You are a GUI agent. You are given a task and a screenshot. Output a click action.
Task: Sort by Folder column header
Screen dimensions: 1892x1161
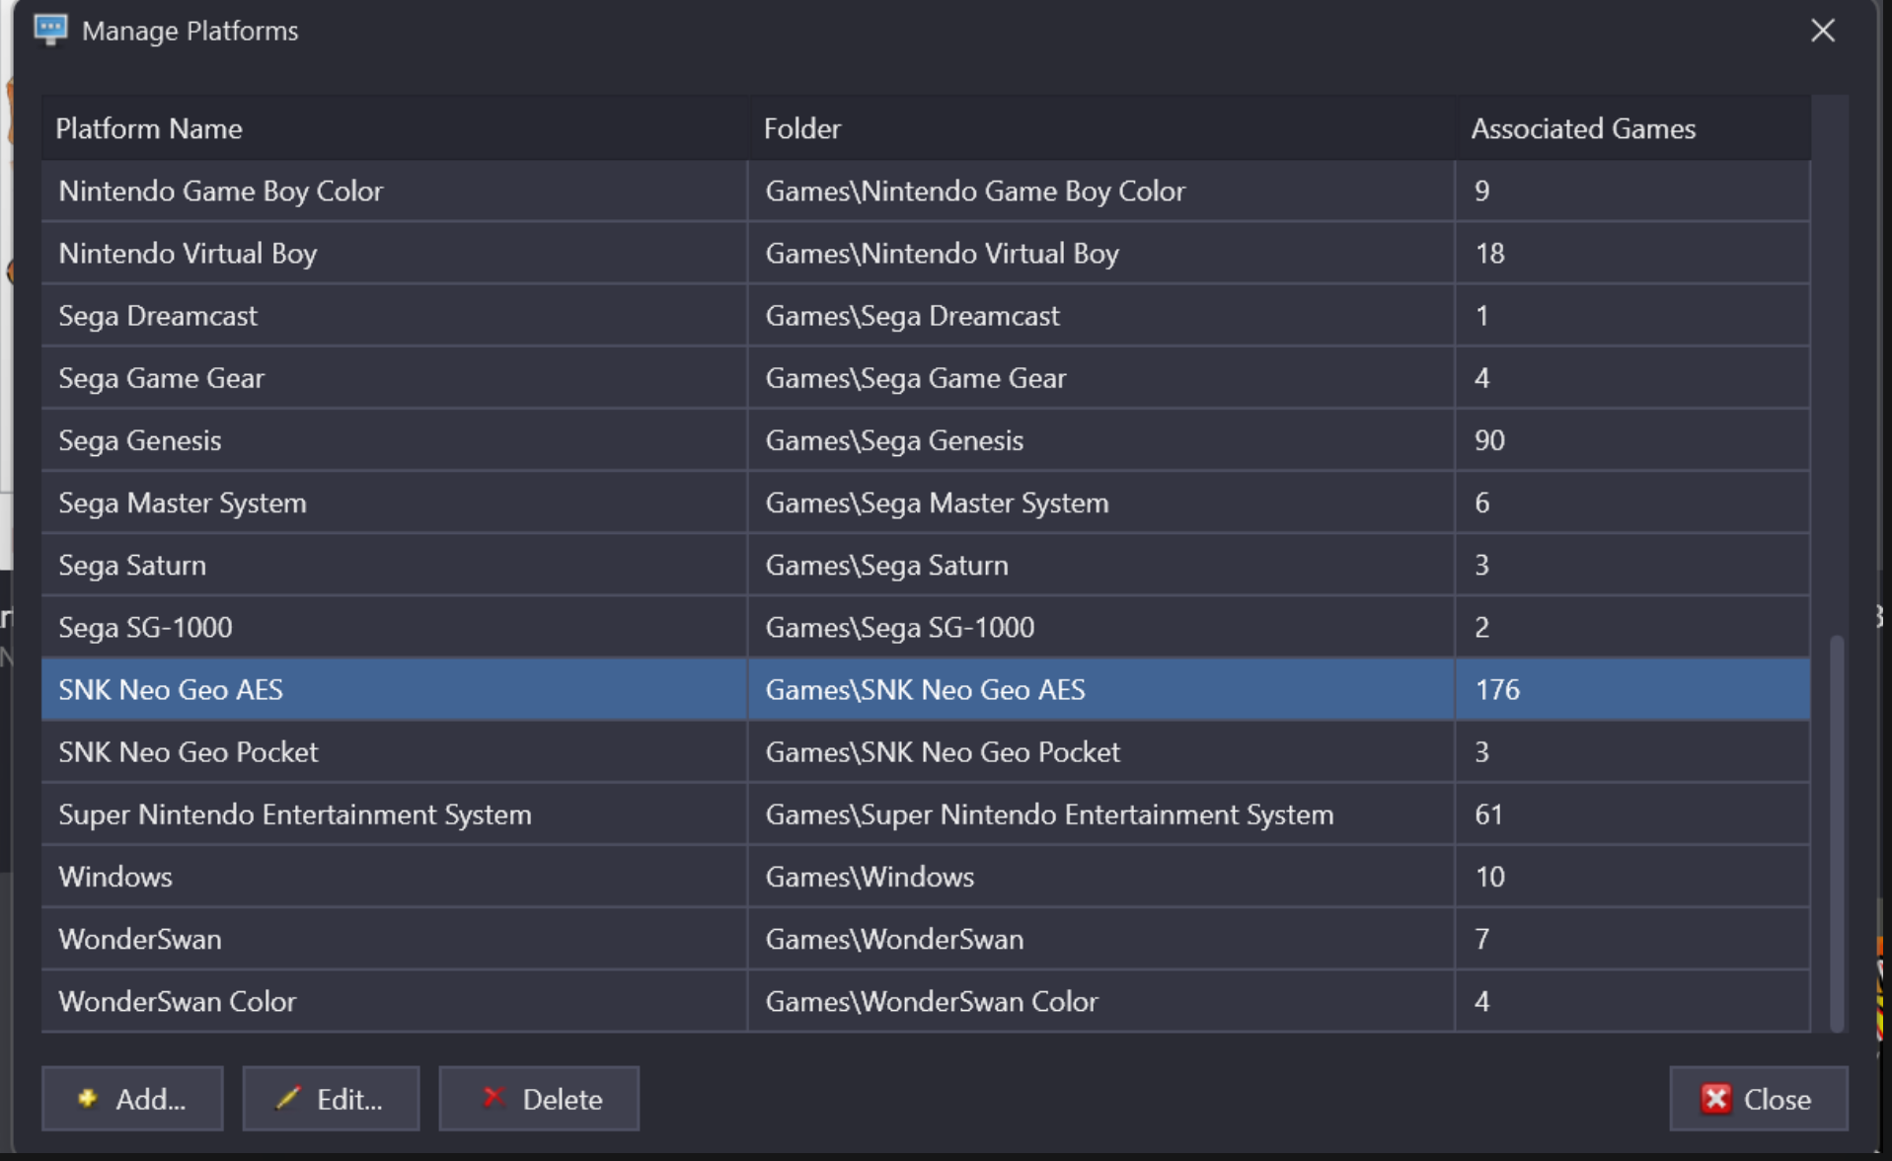click(x=1101, y=128)
